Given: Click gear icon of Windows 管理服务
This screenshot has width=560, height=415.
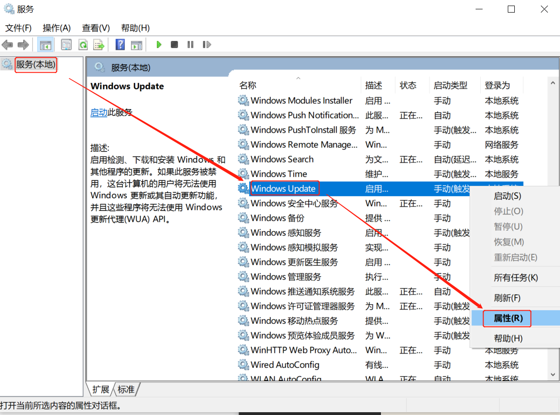Looking at the screenshot, I should (243, 276).
